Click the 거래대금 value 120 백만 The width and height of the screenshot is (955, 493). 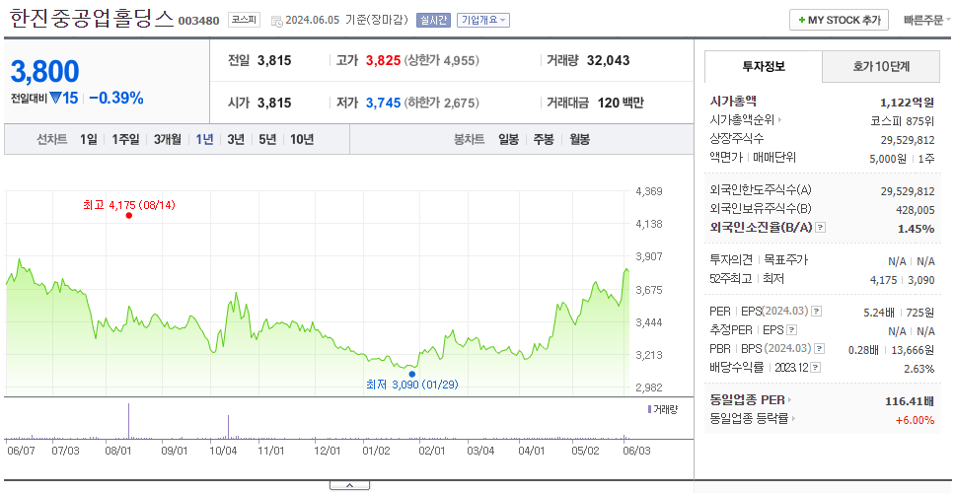click(620, 103)
